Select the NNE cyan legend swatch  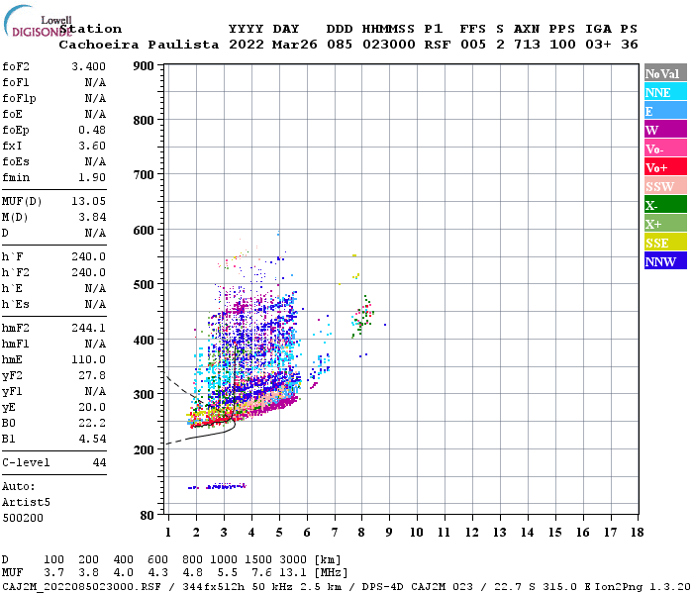point(665,92)
